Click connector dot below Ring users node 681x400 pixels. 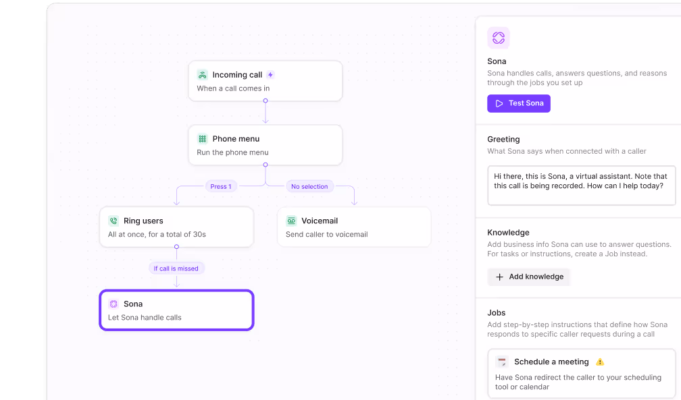click(x=176, y=247)
